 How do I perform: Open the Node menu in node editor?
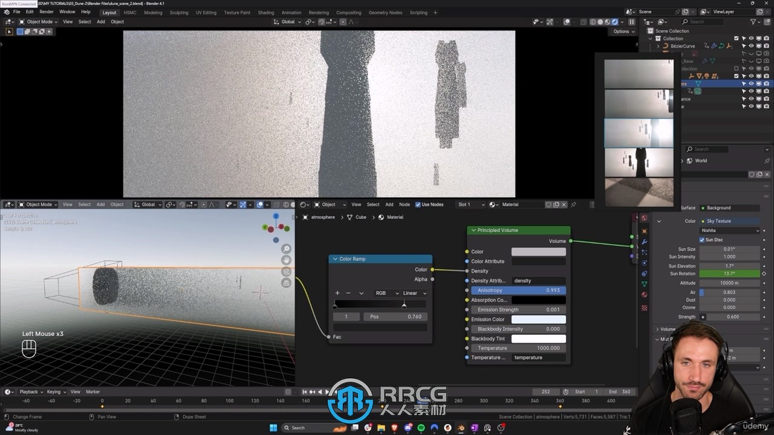(405, 204)
